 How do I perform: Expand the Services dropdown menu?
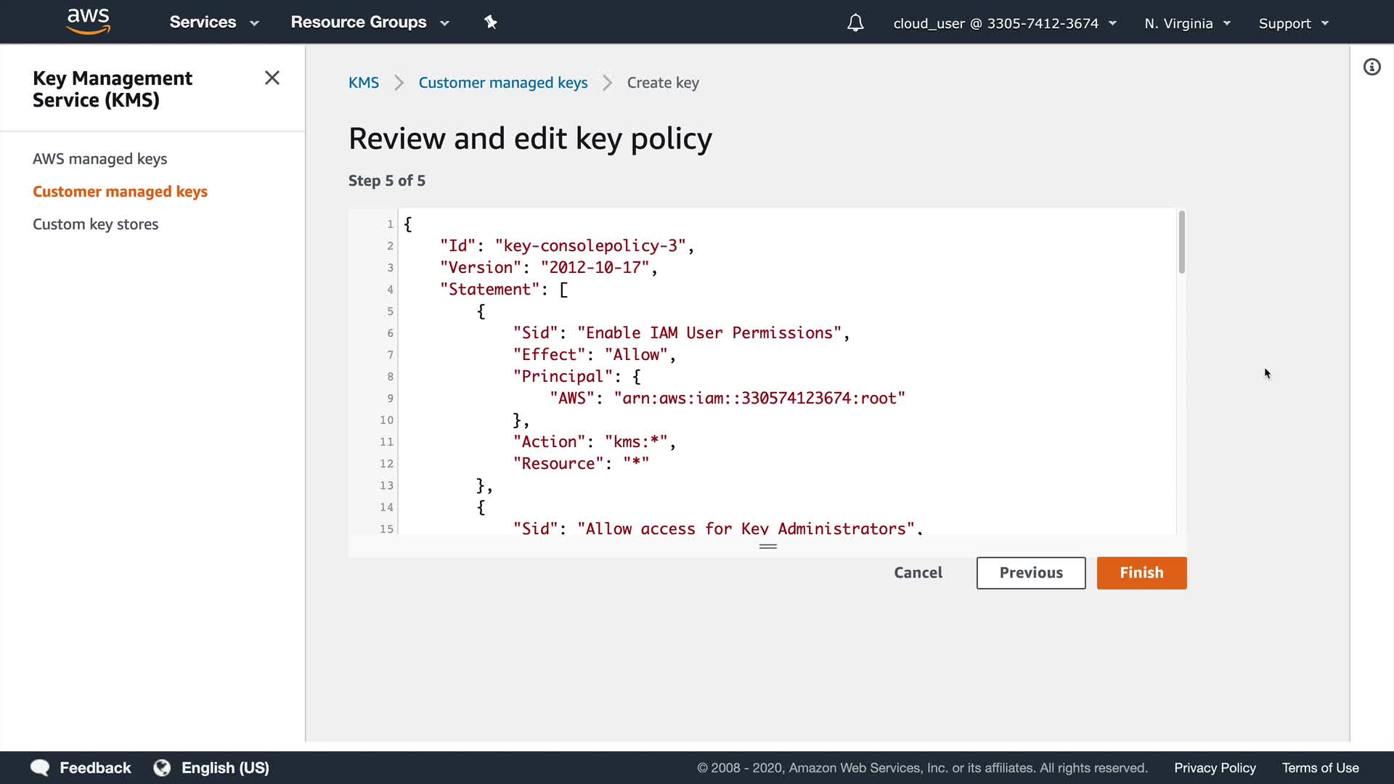213,23
